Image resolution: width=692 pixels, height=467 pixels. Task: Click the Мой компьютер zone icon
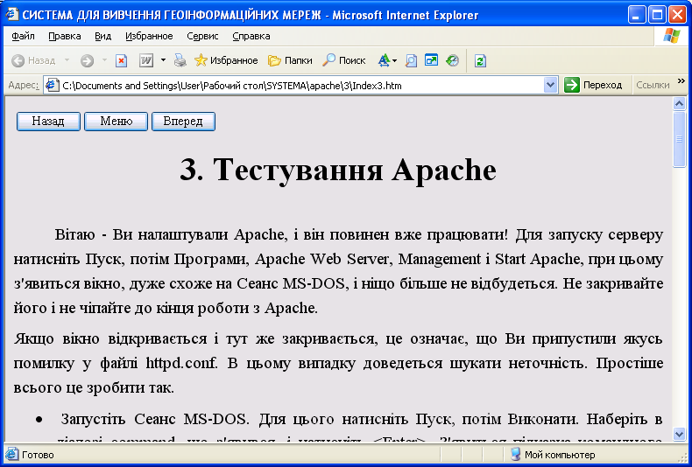pyautogui.click(x=515, y=454)
